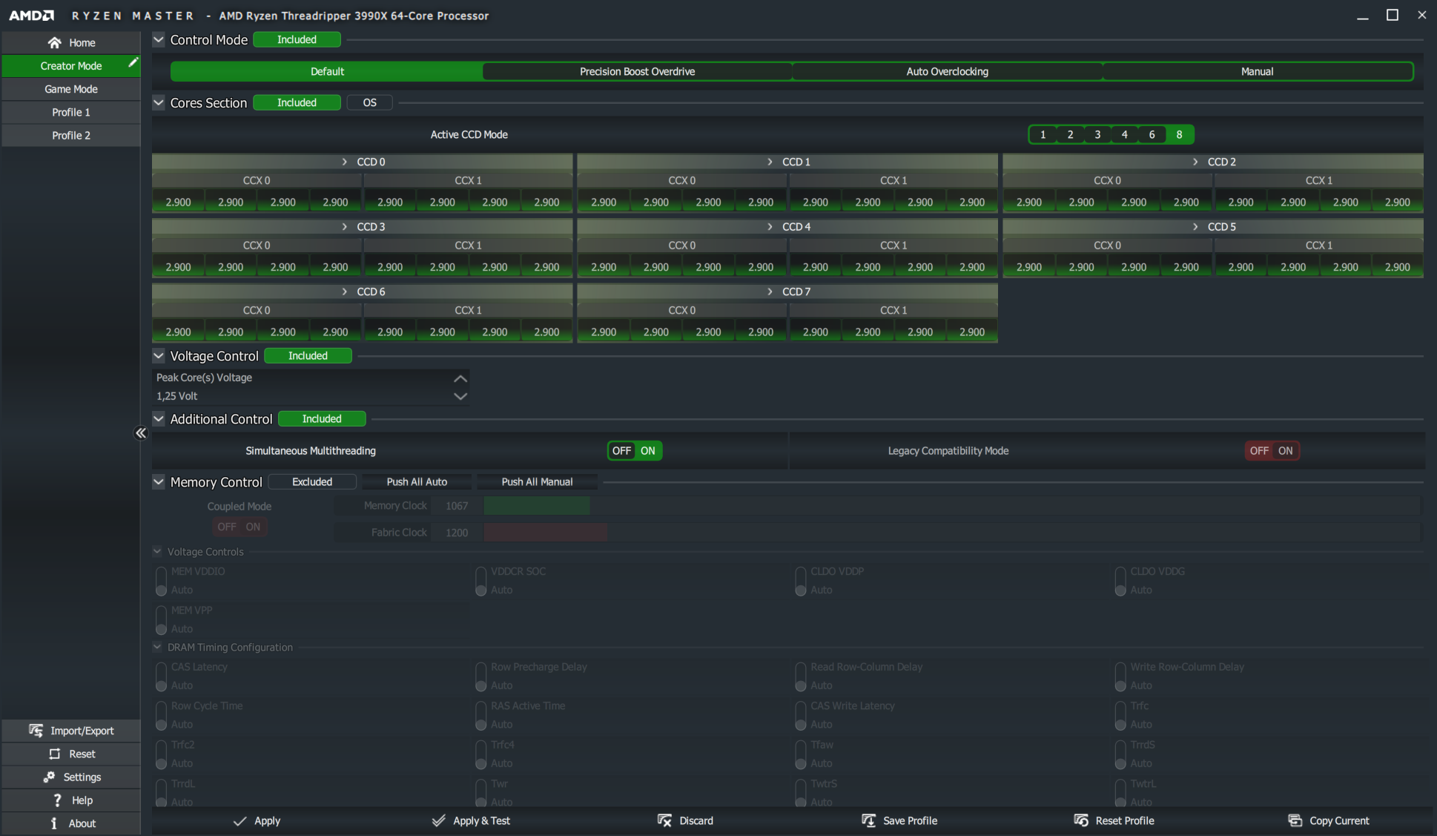This screenshot has height=836, width=1437.
Task: Open Import/Export from the sidebar
Action: 71,731
